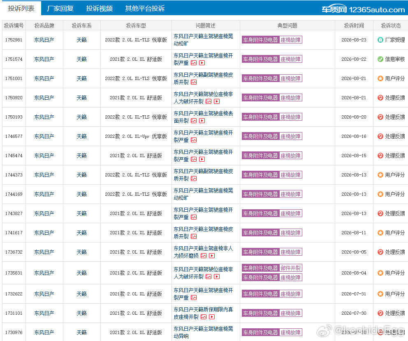Play video icon for complaint 1750920

click(217, 101)
